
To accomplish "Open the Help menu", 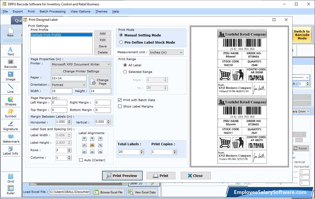I will [x=116, y=11].
